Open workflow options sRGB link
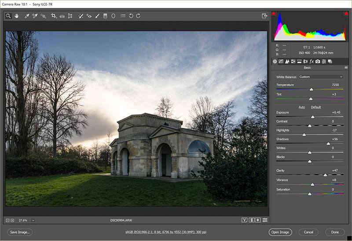 pyautogui.click(x=166, y=232)
